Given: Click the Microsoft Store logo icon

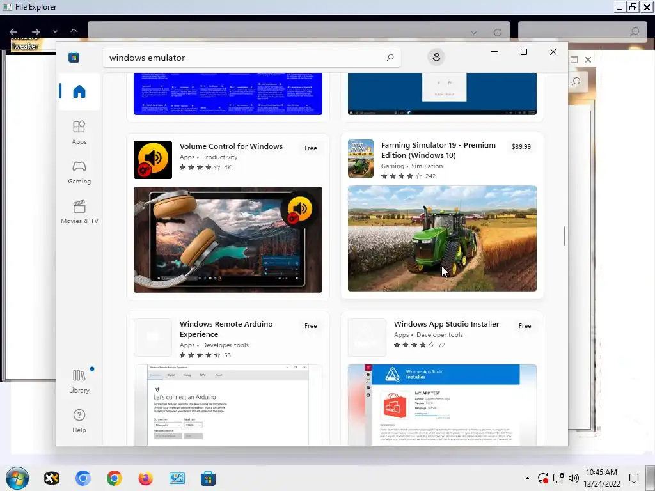Looking at the screenshot, I should pyautogui.click(x=74, y=57).
